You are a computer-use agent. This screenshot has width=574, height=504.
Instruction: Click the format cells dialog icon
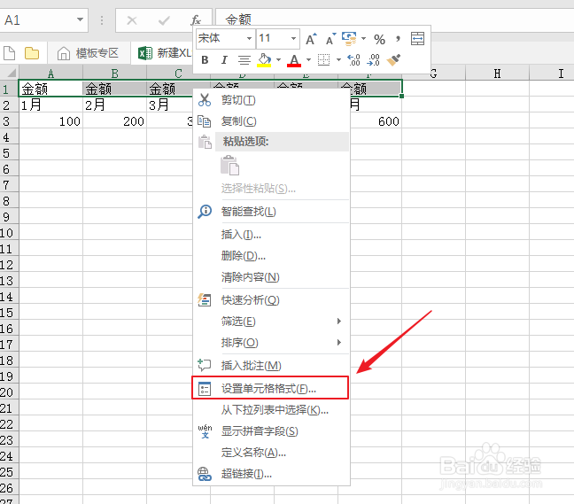point(205,388)
